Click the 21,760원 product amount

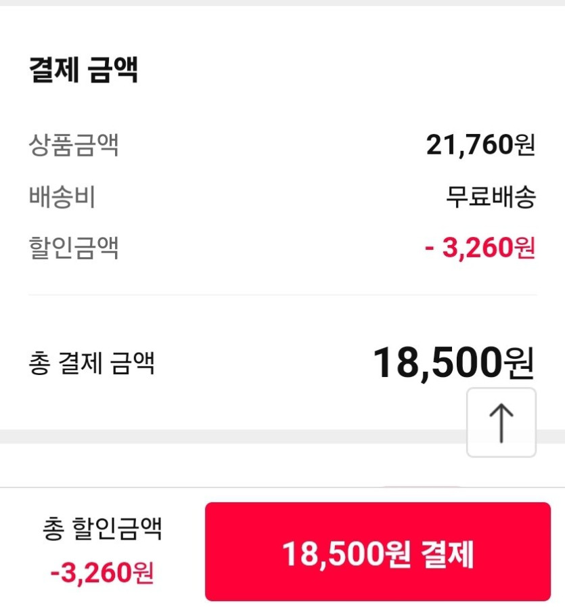click(x=480, y=145)
